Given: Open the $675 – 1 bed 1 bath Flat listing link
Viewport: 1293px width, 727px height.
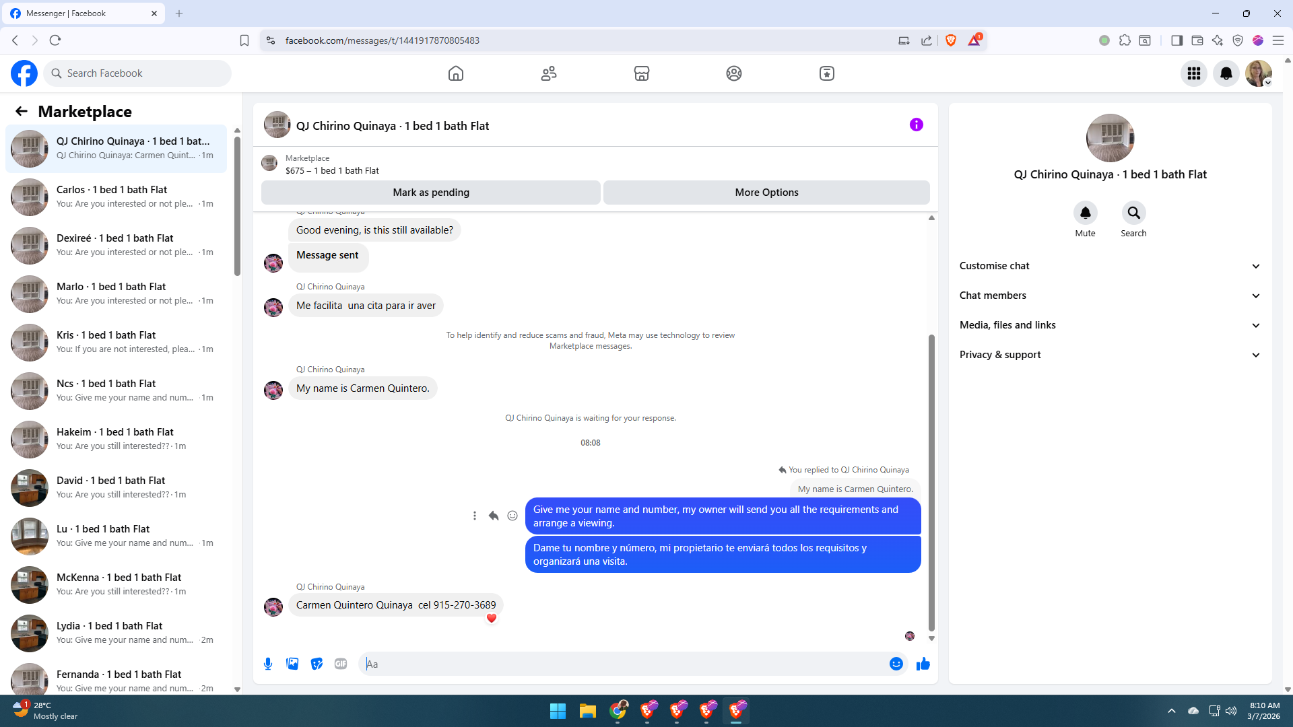Looking at the screenshot, I should pos(332,171).
